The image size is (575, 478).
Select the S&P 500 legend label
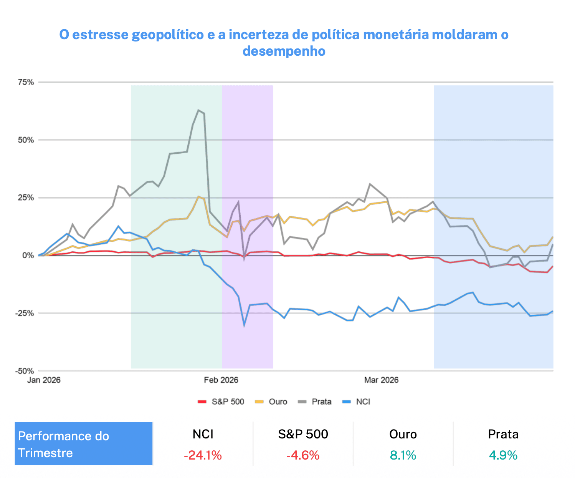point(228,402)
